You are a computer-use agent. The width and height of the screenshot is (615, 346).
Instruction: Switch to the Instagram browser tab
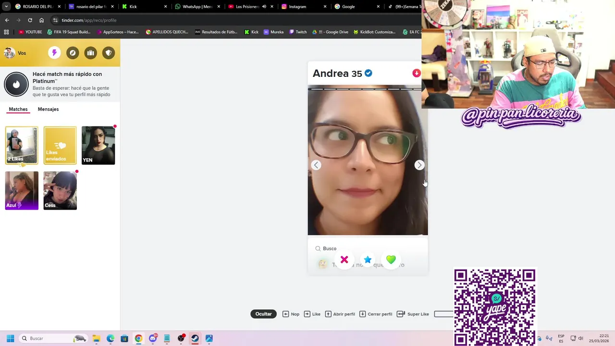[304, 7]
